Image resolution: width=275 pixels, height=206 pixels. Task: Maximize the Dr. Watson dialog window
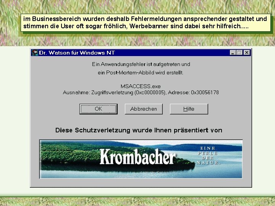pyautogui.click(x=239, y=53)
